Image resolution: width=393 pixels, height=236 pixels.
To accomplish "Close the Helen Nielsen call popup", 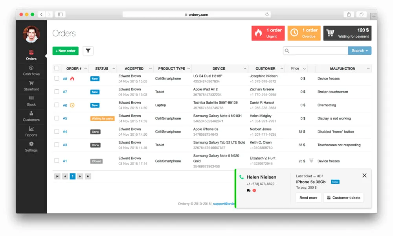I will pos(364,175).
